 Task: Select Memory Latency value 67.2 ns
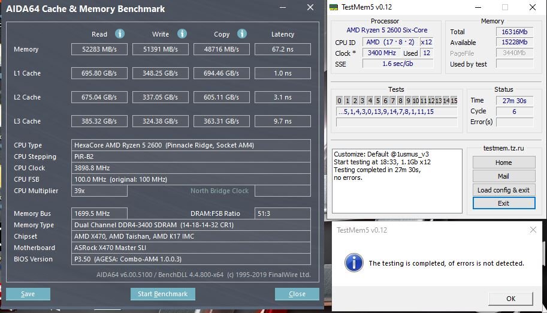click(x=283, y=49)
